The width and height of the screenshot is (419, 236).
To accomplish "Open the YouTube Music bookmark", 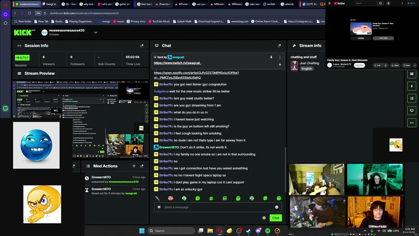I will pyautogui.click(x=159, y=21).
